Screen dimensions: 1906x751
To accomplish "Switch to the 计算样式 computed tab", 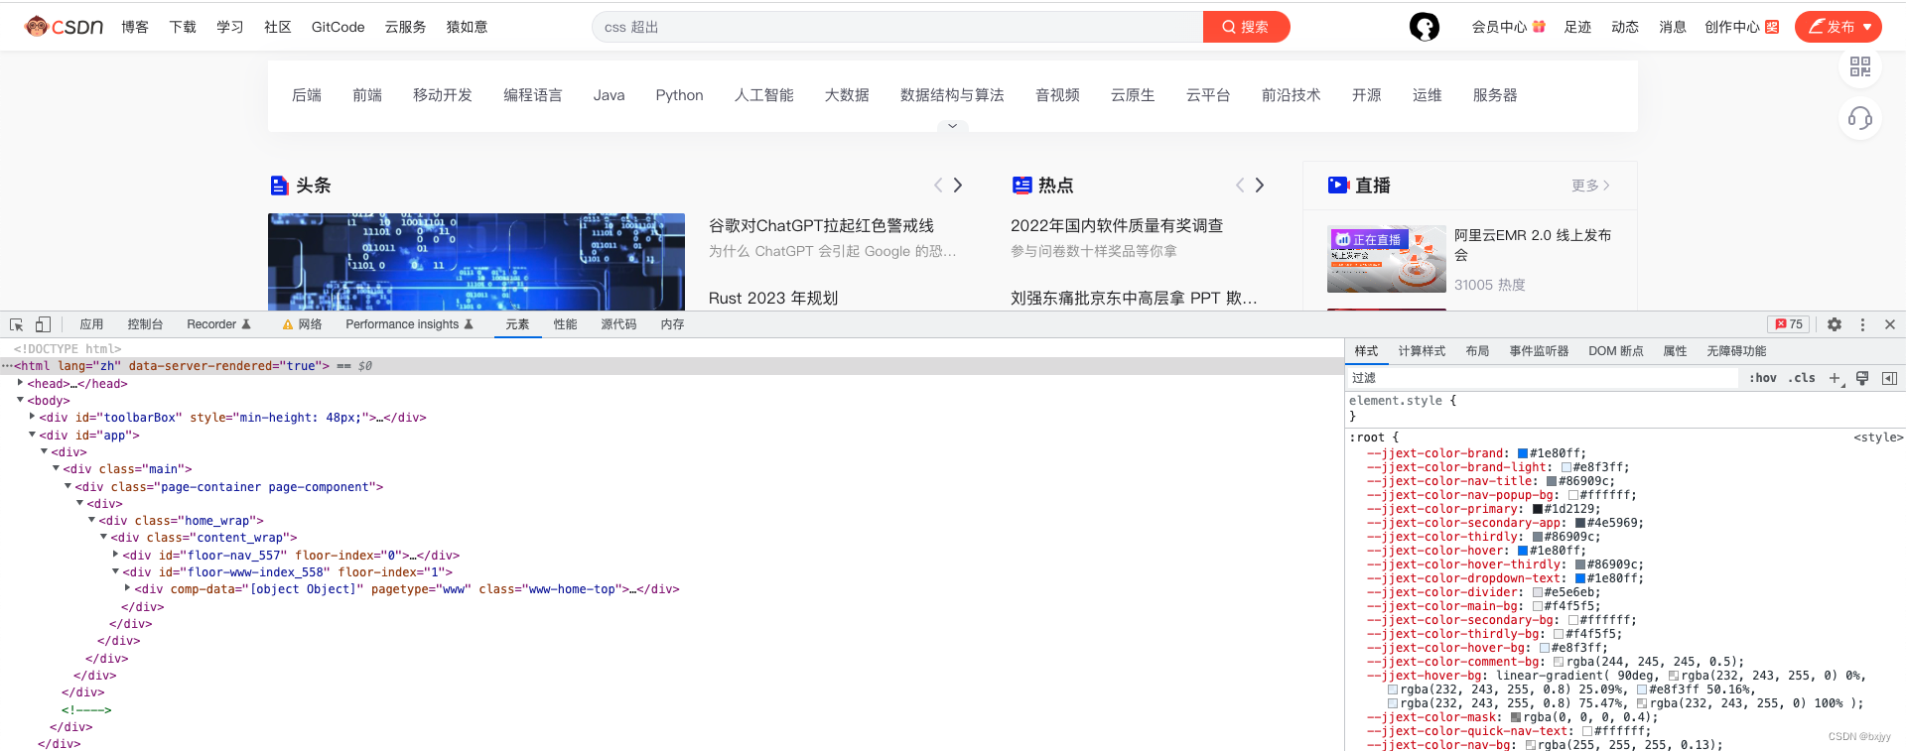I will tap(1422, 351).
